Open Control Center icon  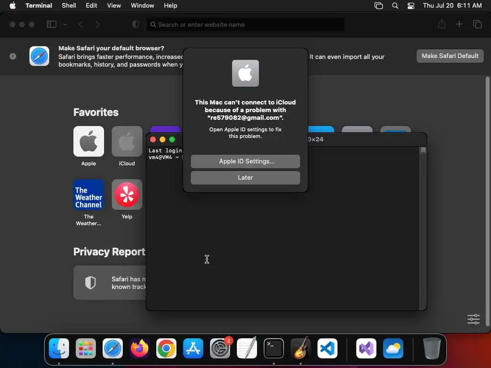411,6
